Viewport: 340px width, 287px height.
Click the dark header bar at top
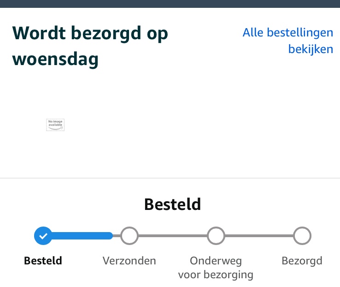coord(170,4)
